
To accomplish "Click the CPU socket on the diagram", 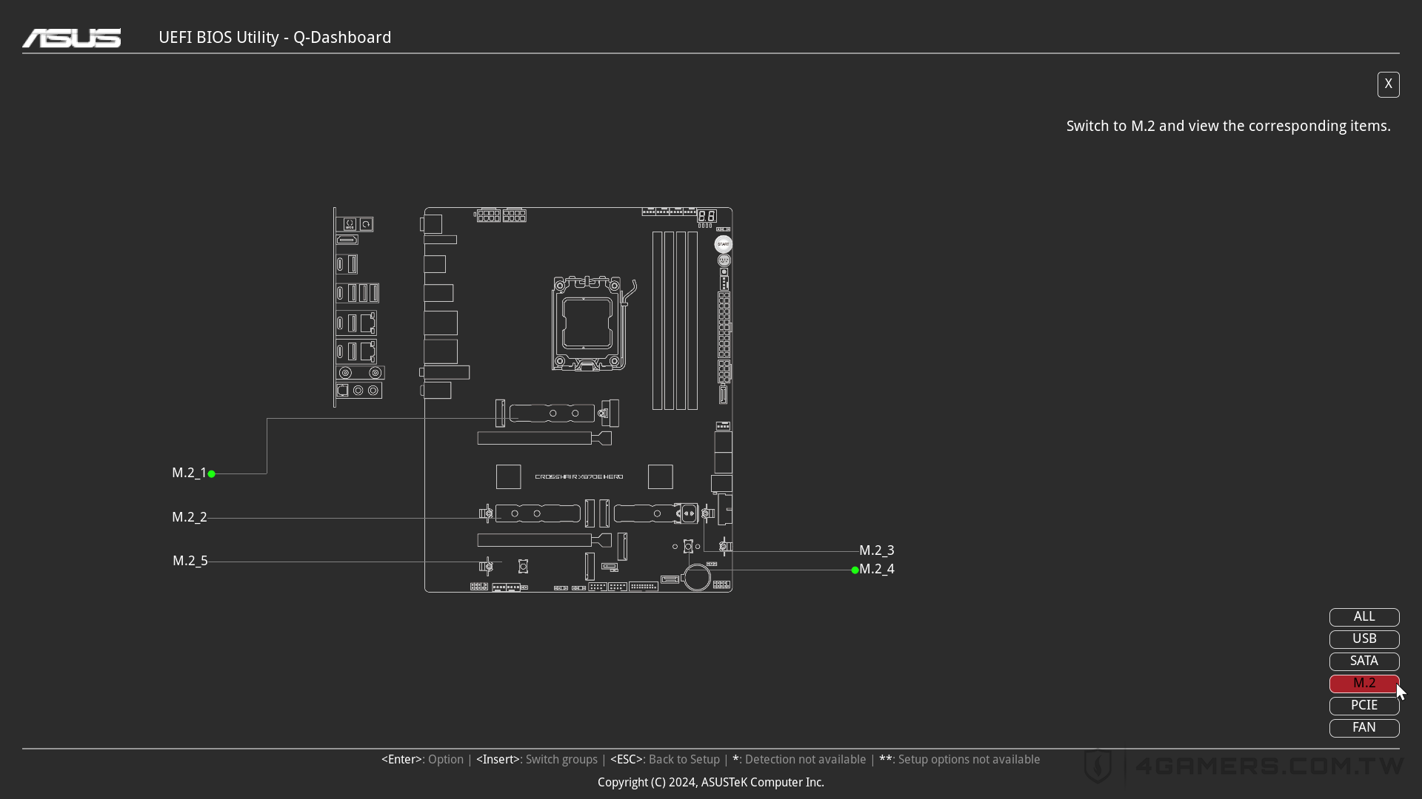I will coord(589,323).
